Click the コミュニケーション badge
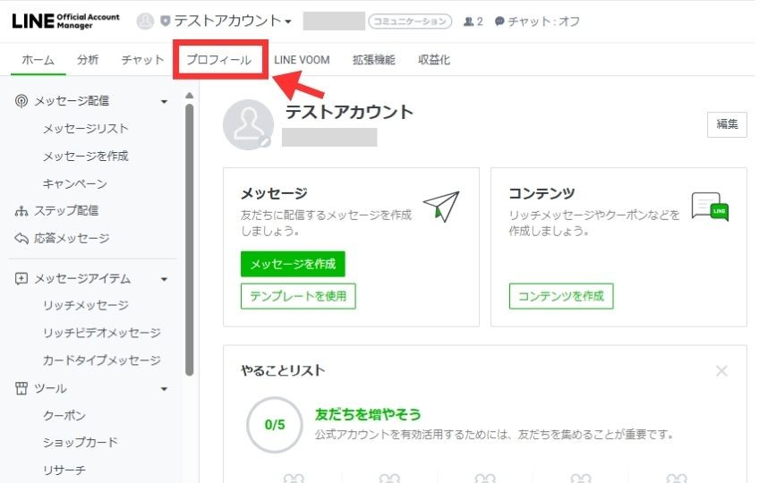This screenshot has width=759, height=483. click(x=410, y=21)
